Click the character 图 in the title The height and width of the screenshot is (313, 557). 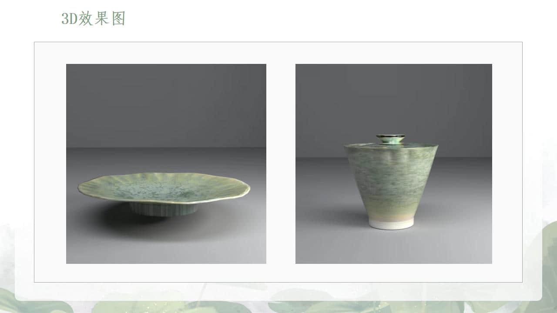click(x=119, y=19)
